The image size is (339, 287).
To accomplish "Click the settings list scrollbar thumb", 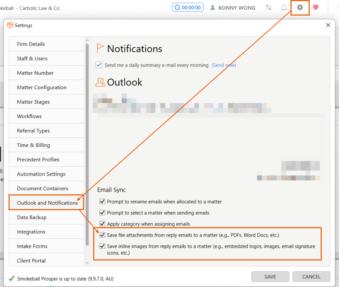I will 87,145.
